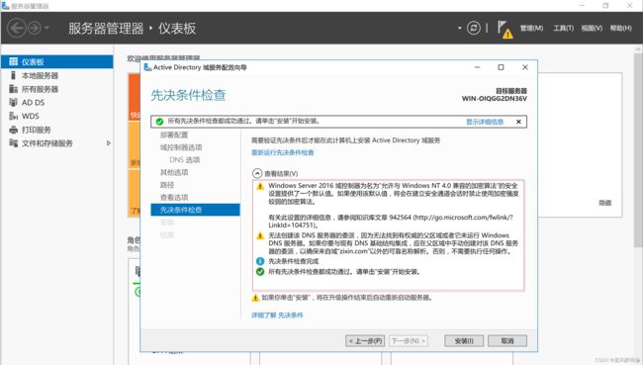Select AD DS in the sidebar
The image size is (643, 365).
pos(57,103)
